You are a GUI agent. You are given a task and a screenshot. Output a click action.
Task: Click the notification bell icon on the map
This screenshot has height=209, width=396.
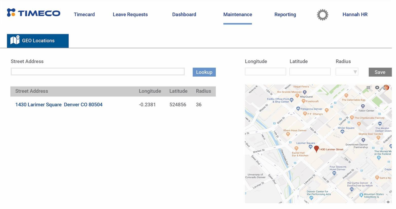click(x=377, y=88)
